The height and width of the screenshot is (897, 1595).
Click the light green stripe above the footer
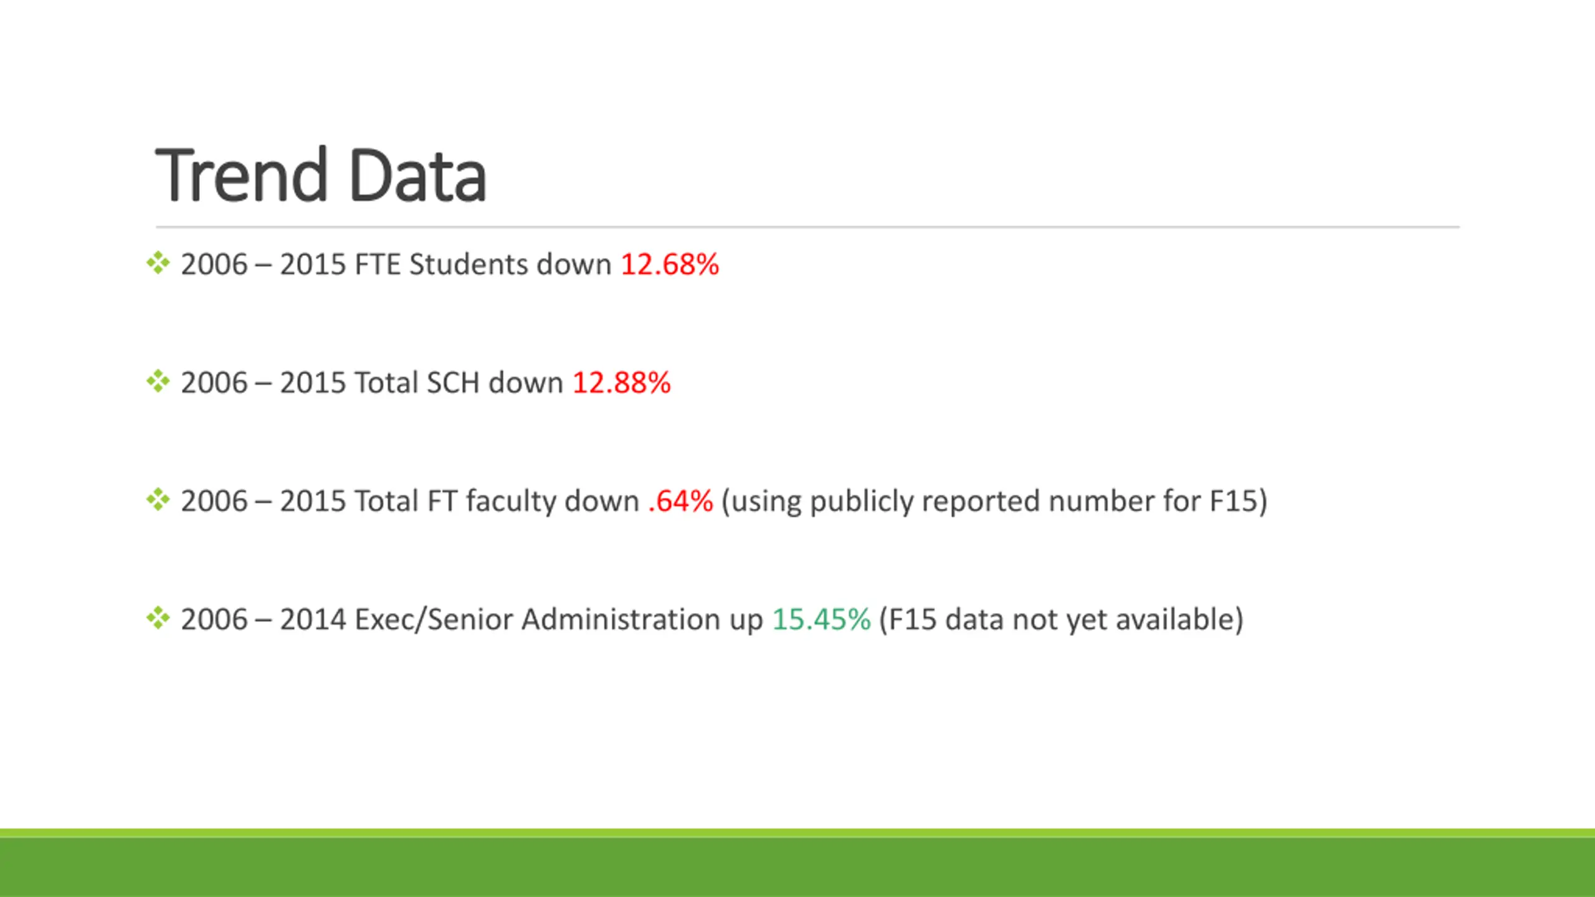pos(797,833)
